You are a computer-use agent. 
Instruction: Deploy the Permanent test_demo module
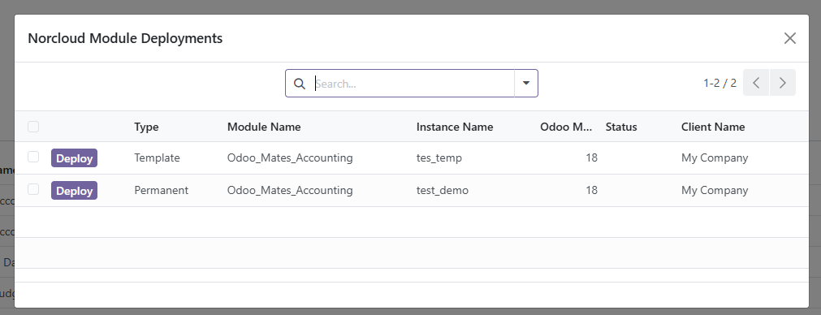(x=75, y=191)
